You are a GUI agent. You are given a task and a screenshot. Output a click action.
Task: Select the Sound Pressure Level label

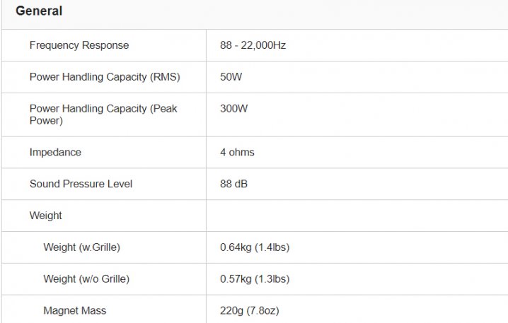(x=81, y=184)
